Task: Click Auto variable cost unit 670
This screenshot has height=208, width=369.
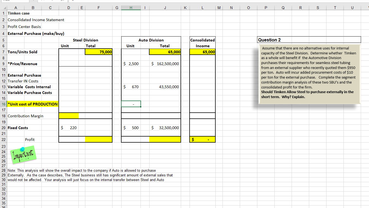Action: coord(131,87)
